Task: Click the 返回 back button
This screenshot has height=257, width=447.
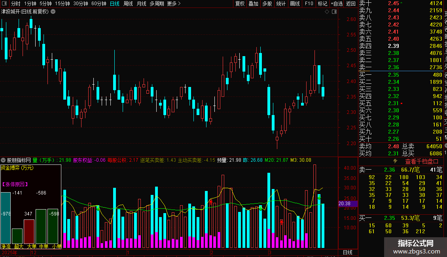Action: pos(350,4)
